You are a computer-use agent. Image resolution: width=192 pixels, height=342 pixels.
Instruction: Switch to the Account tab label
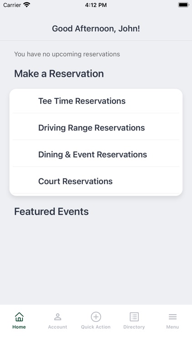pos(57,327)
